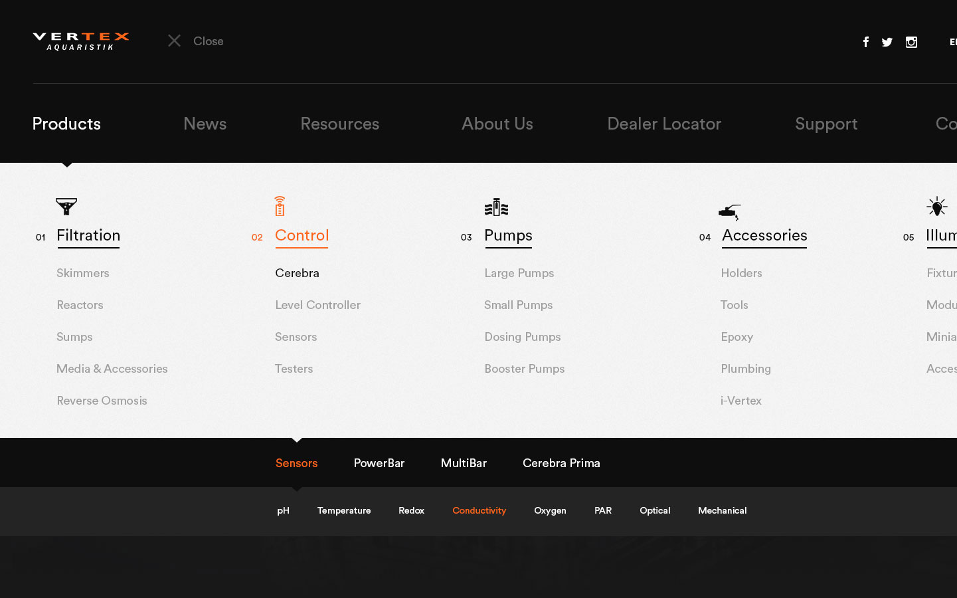Click the Control remote icon
The height and width of the screenshot is (598, 957).
[x=280, y=207]
